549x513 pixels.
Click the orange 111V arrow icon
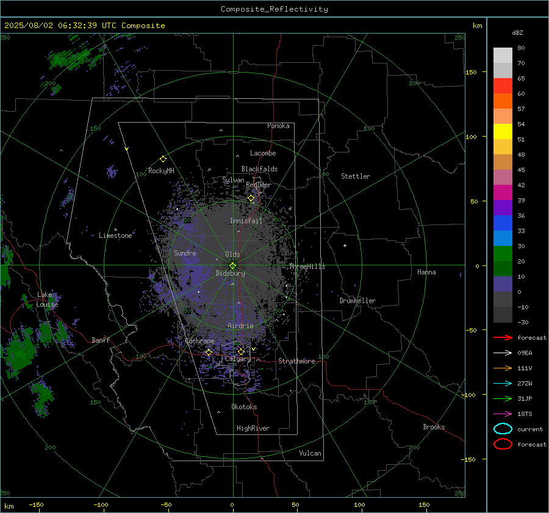click(x=503, y=368)
